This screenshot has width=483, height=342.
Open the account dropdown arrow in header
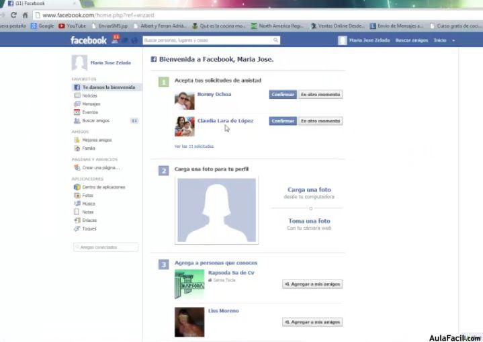point(453,40)
